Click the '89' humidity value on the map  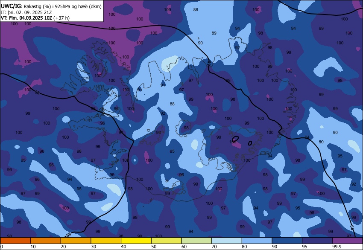click(x=214, y=33)
